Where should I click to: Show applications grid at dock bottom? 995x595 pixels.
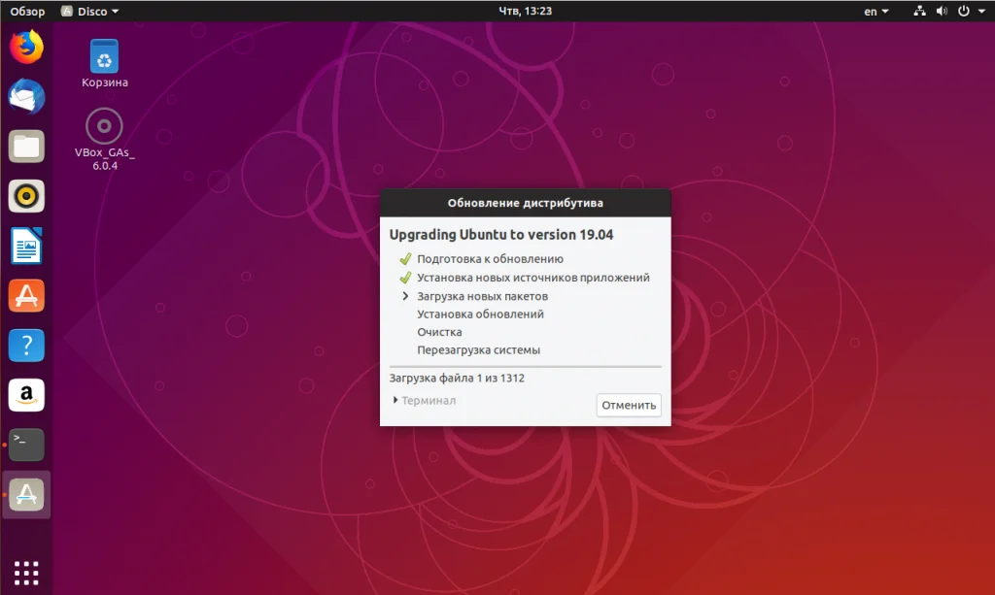[x=26, y=573]
